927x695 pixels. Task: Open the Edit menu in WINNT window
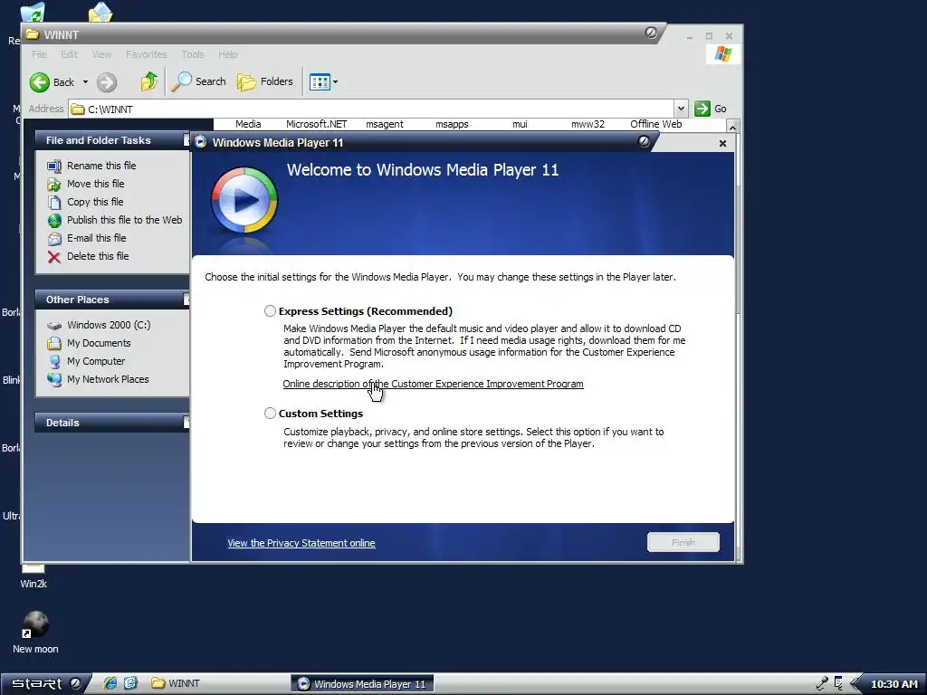pos(69,54)
